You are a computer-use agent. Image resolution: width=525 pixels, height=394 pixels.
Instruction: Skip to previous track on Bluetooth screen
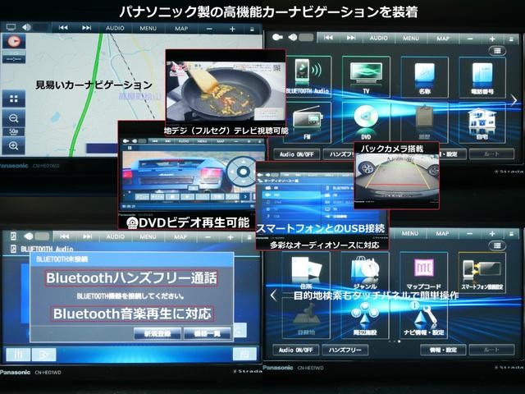[64, 236]
